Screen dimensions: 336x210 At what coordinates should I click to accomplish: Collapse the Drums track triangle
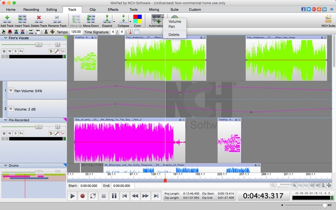point(6,165)
